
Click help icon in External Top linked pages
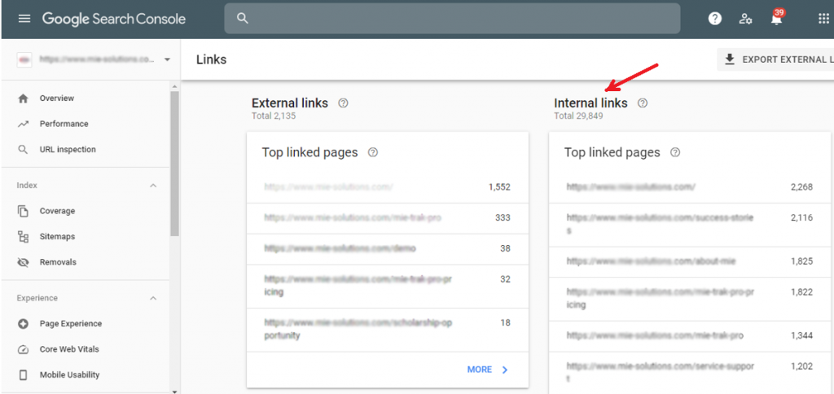coord(373,152)
